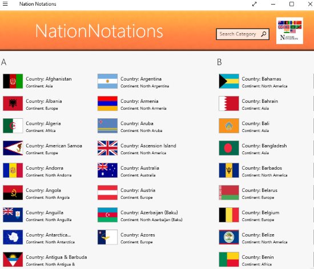Select the Argentina flag icon

tap(107, 81)
